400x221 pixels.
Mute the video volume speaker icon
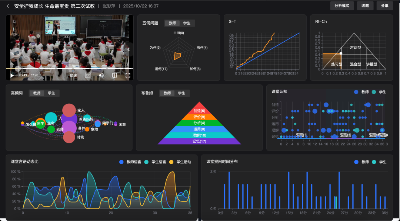coord(101,75)
